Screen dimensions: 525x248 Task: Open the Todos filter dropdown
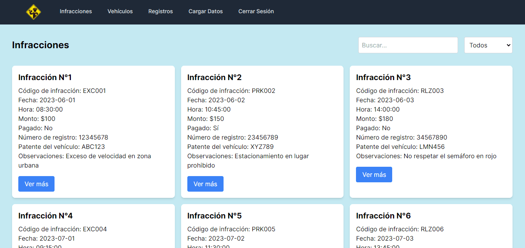tap(488, 45)
